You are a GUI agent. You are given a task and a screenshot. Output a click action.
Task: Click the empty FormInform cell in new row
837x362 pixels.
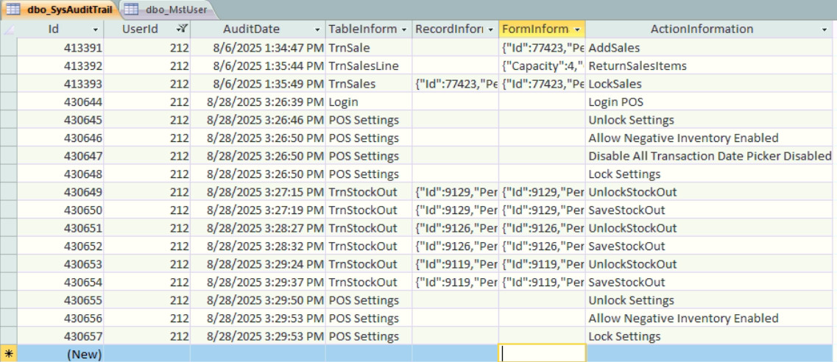click(542, 354)
